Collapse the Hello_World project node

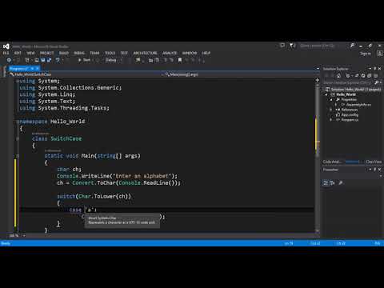pyautogui.click(x=326, y=94)
